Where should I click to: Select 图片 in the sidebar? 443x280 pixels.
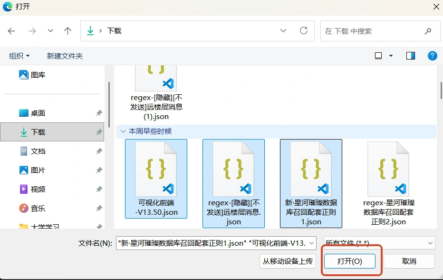tap(52, 170)
